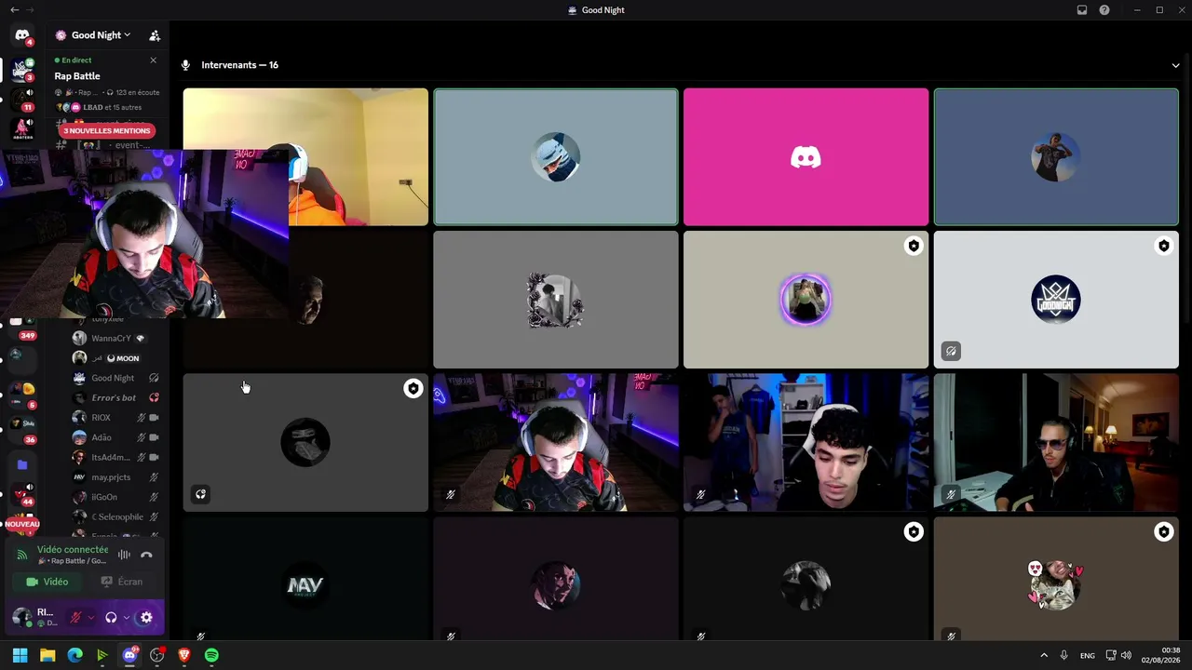Invite people using the add-member icon

(x=155, y=35)
